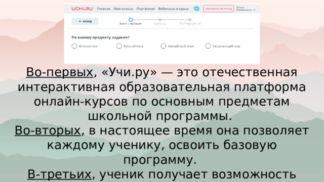
Task: Click the words интерактивная образовательная платформа
Action: [162, 87]
